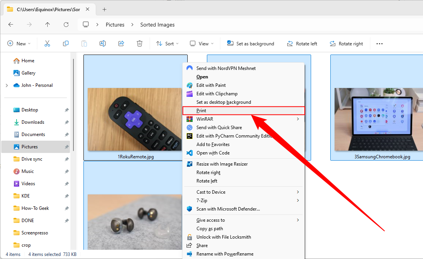Select Edit with Clipchamp

244,93
